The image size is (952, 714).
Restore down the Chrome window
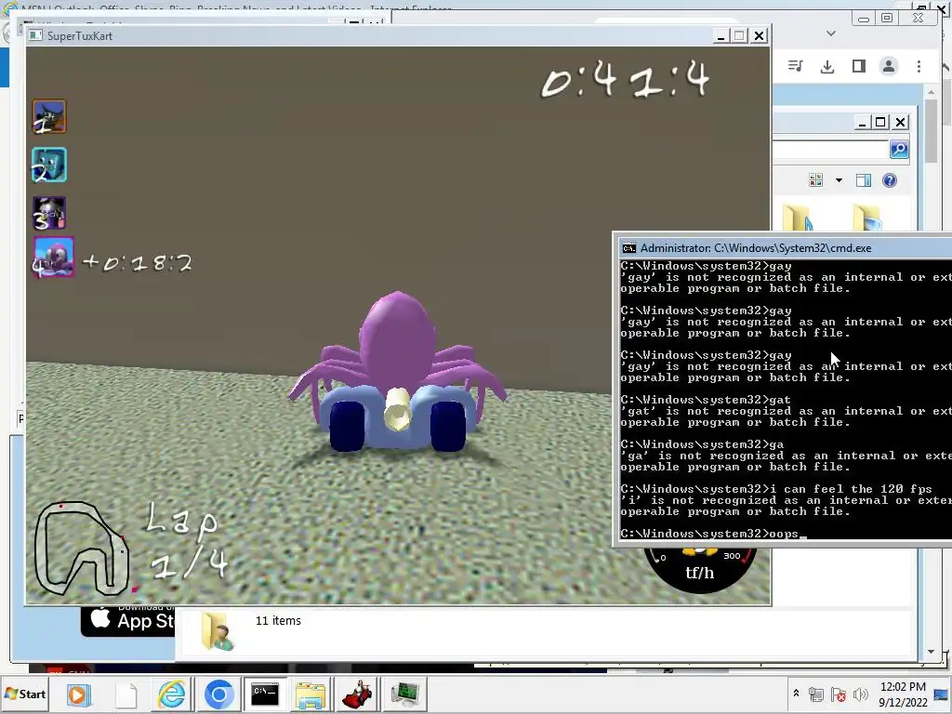887,19
